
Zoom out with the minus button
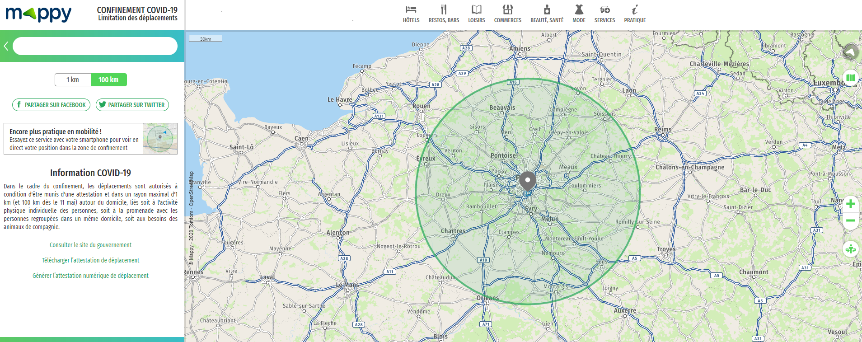point(850,220)
